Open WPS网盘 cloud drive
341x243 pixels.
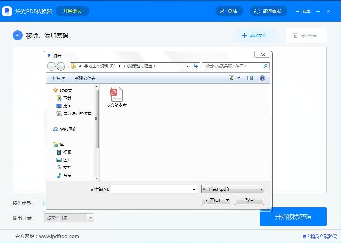tap(68, 129)
